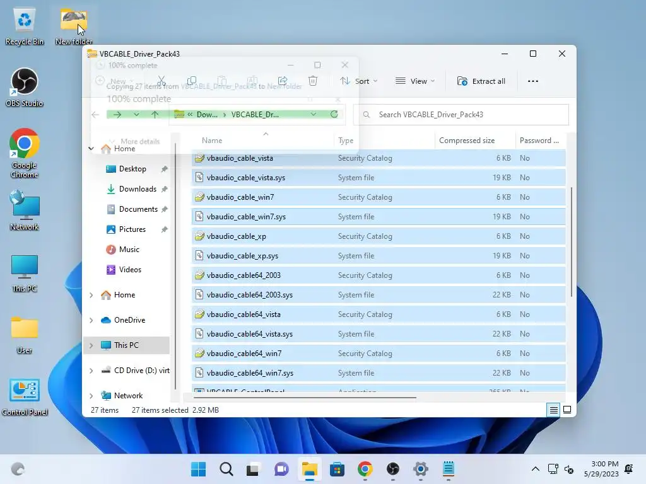
Task: Open address bar history dropdown
Action: point(314,115)
